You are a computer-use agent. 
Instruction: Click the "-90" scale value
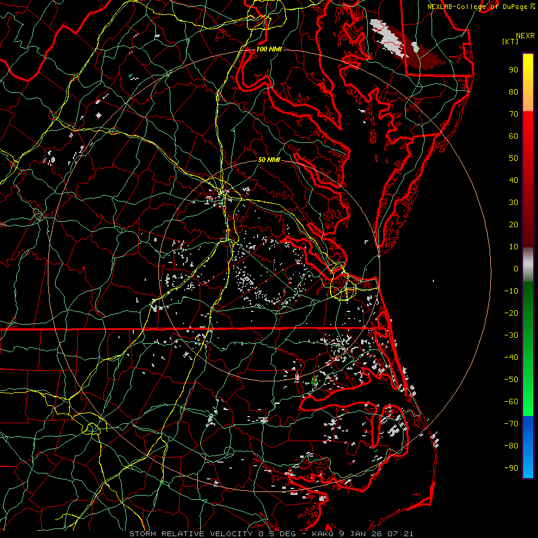(x=511, y=468)
